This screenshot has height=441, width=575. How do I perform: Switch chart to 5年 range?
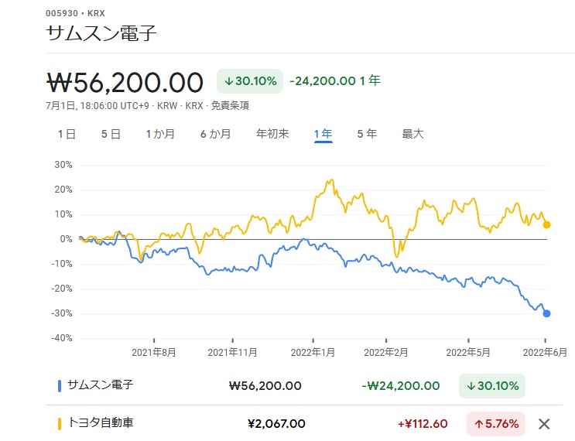click(367, 134)
